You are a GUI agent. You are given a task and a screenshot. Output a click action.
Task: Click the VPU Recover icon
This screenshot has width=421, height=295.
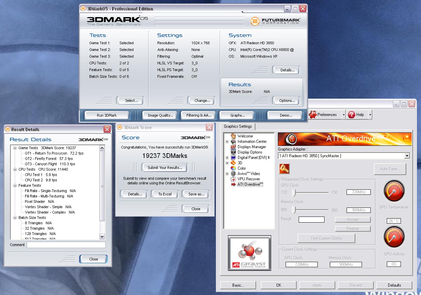pyautogui.click(x=233, y=179)
